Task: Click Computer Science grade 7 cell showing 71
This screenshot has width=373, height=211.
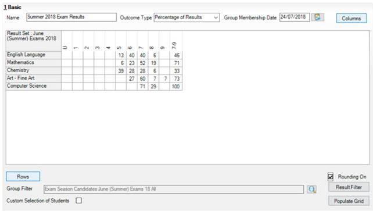Action: 143,87
